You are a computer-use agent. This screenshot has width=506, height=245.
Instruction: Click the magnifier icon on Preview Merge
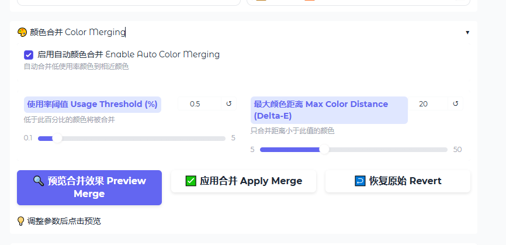click(39, 181)
